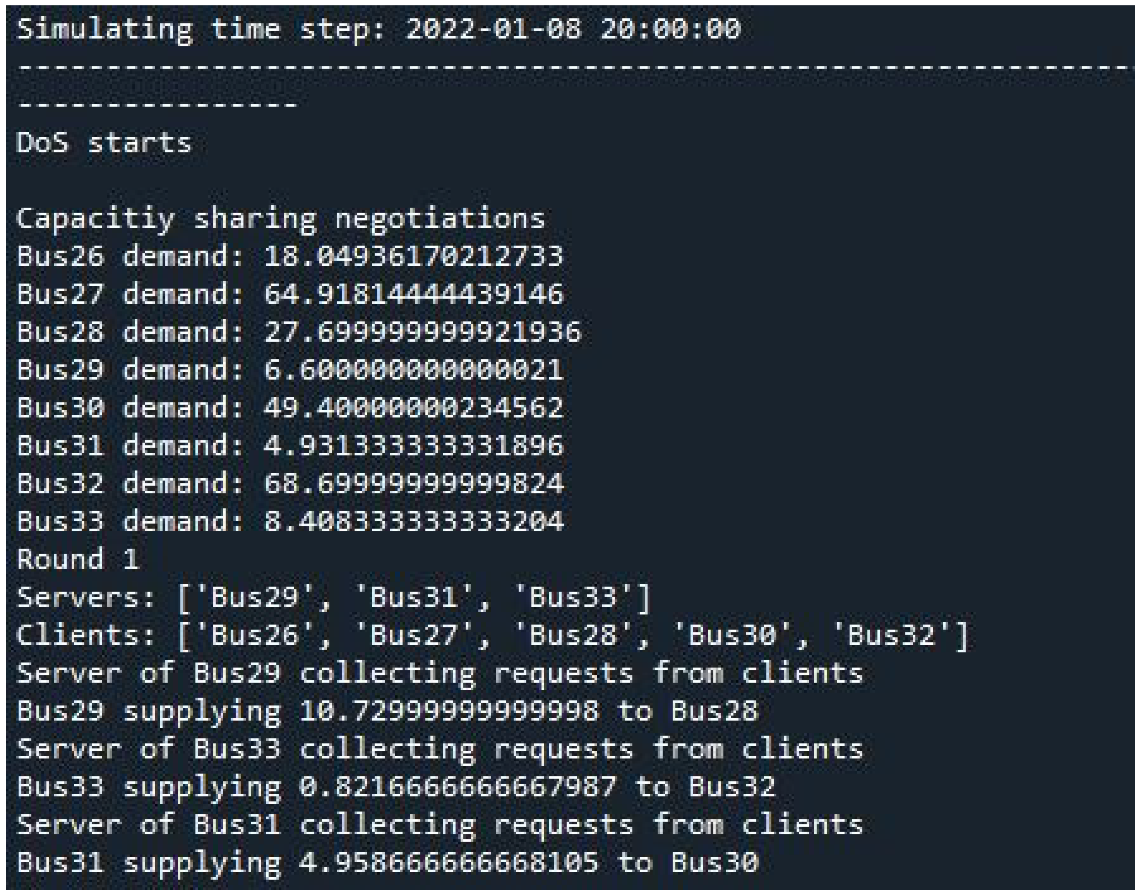Viewport: 1141px width, 896px height.
Task: Click "Server of Bus29 collecting requests" line
Action: (x=440, y=673)
